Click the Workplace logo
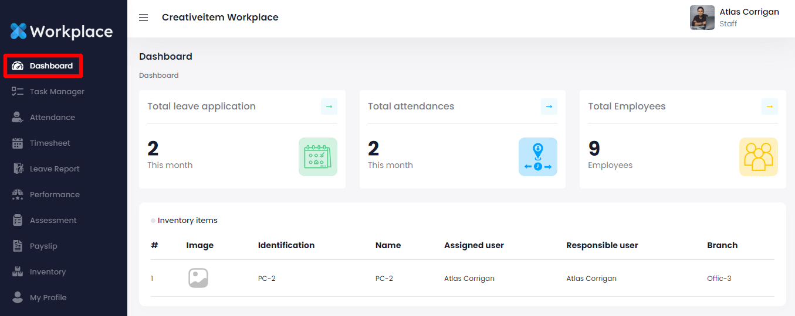The width and height of the screenshot is (795, 316). point(62,31)
